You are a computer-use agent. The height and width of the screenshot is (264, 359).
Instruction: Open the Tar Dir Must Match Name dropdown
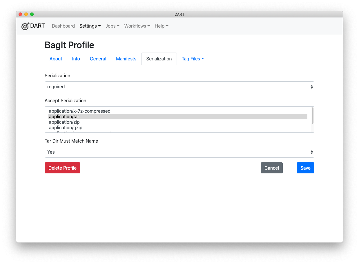click(179, 152)
